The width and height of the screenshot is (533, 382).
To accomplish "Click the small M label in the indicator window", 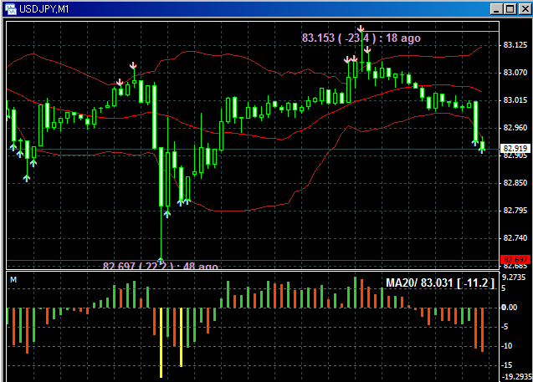I will point(13,279).
